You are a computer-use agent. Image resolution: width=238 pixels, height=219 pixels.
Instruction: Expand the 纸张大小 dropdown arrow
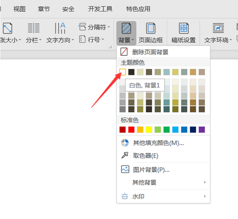20,40
